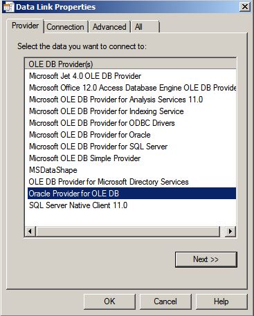Select Microsoft OLE DB Provider for ODBC Drivers
Image resolution: width=254 pixels, height=316 pixels.
click(x=131, y=123)
